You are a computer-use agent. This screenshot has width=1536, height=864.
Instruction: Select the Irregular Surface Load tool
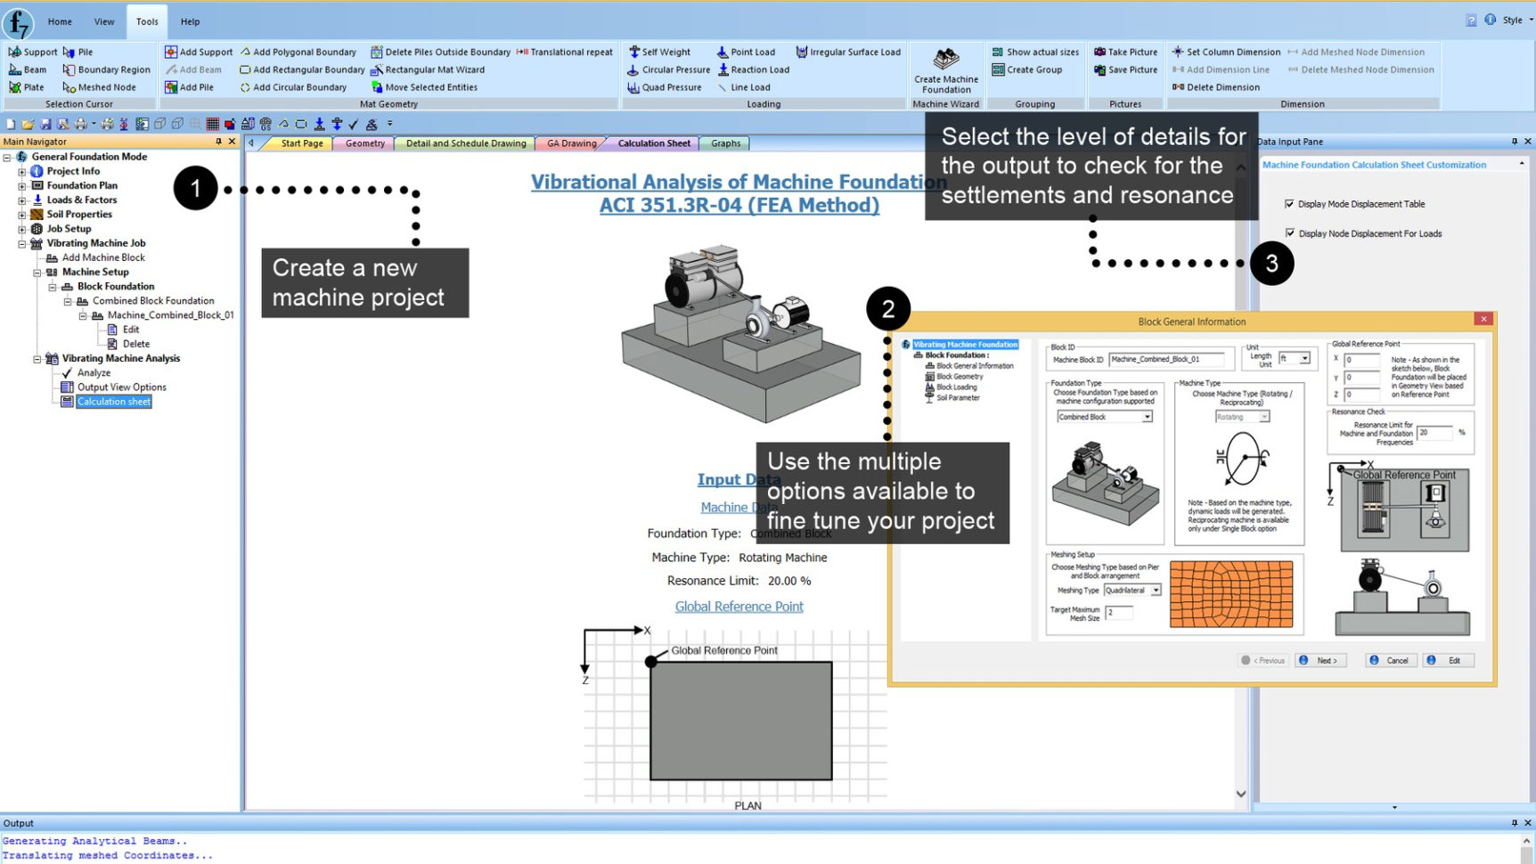click(x=848, y=52)
